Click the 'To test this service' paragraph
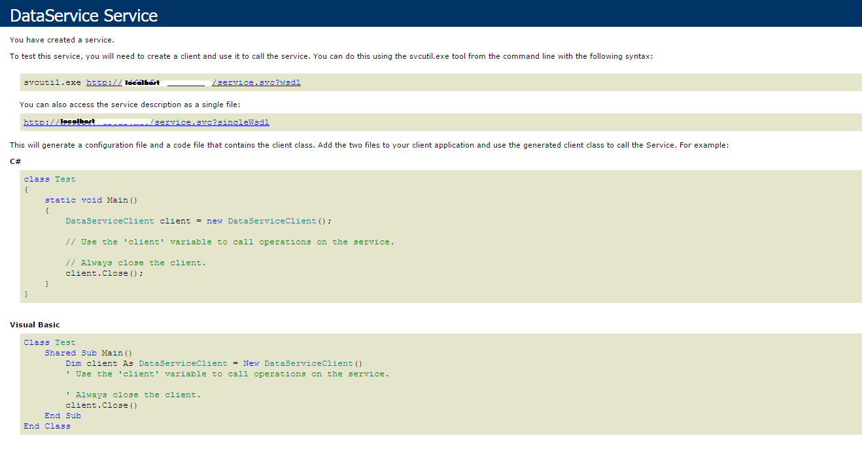Viewport: 862px width, 475px height. click(x=331, y=56)
